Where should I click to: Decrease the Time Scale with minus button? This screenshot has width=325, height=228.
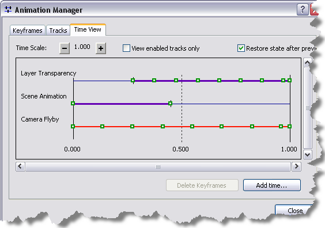[65, 48]
